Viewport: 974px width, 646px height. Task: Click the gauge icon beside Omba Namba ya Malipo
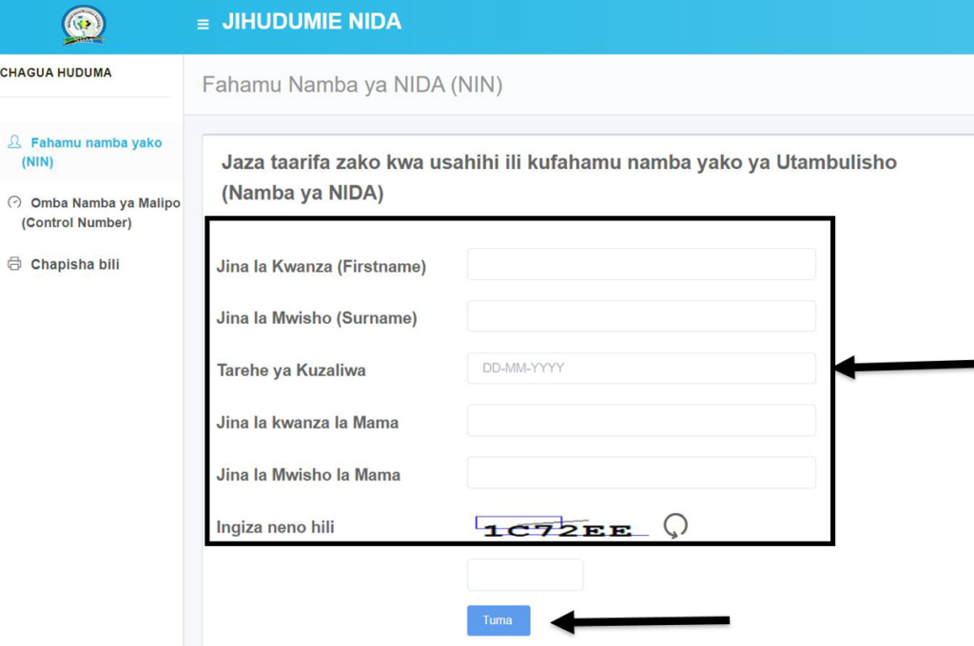[x=14, y=202]
